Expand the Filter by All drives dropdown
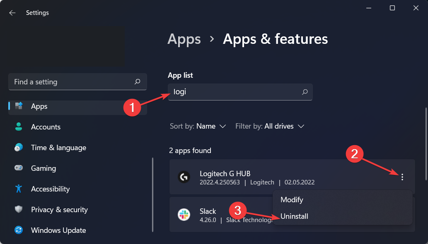This screenshot has height=244, width=428. [x=270, y=126]
